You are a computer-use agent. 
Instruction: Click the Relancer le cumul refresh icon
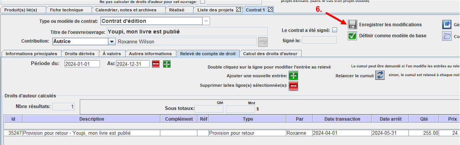pyautogui.click(x=380, y=75)
